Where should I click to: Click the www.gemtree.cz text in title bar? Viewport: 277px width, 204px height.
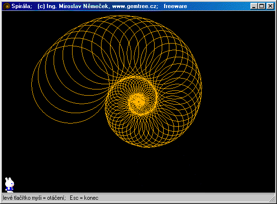tap(135, 6)
